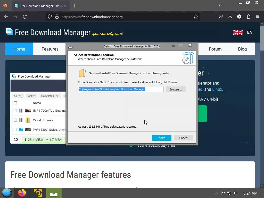Screen dimensions: 264x198
Task: Click Firefox in the taskbar
Action: [22, 193]
